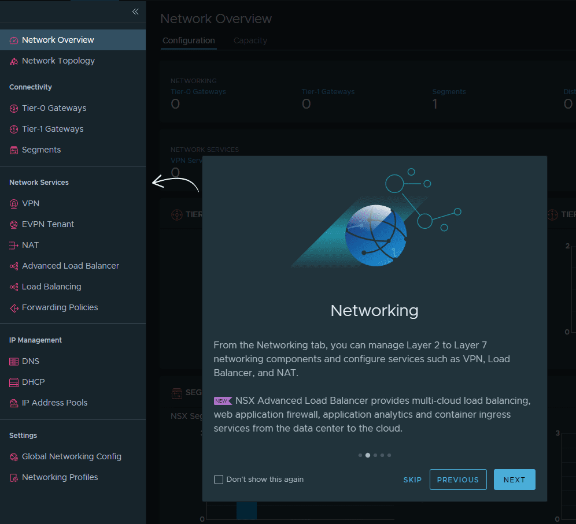This screenshot has width=576, height=524.
Task: Click the Network Services section header
Action: [39, 183]
